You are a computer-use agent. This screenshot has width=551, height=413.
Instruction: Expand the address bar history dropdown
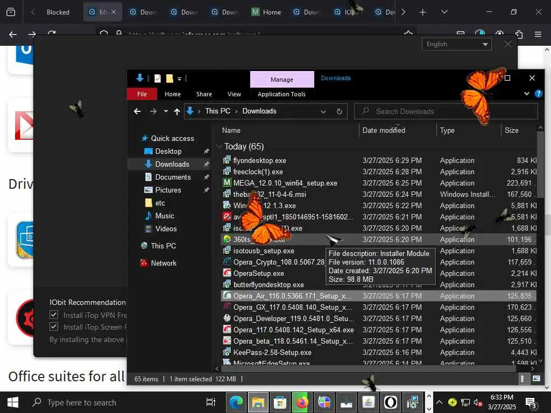323,111
